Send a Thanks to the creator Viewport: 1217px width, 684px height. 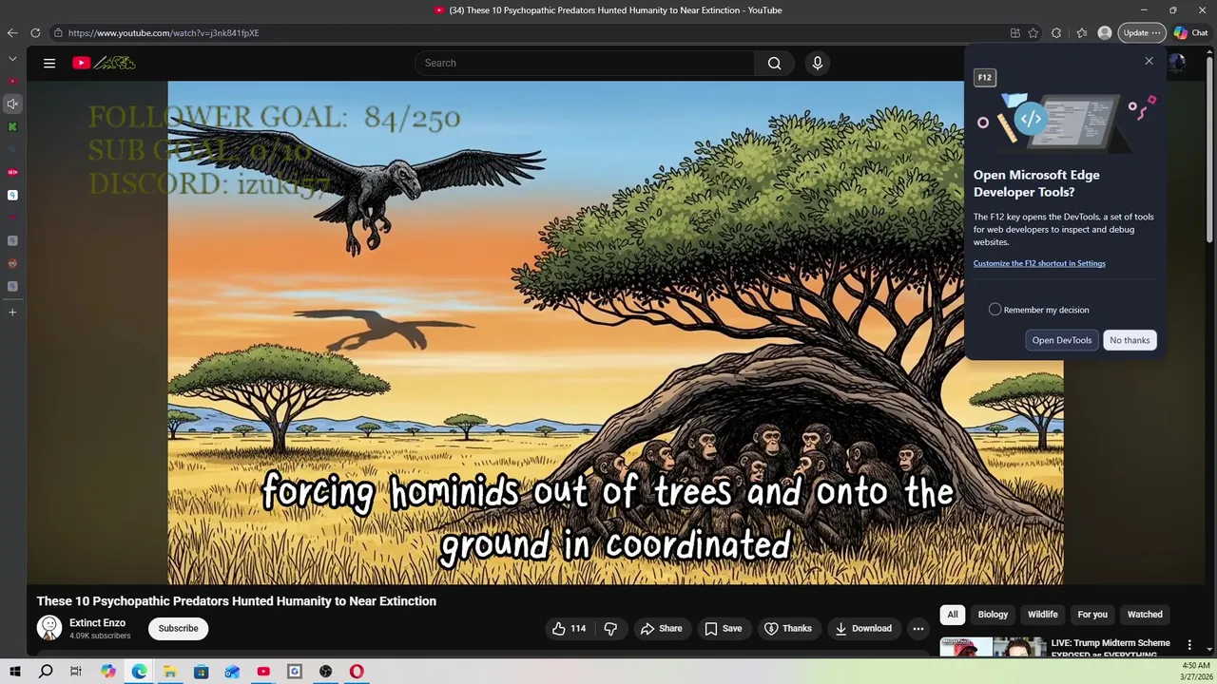coord(788,629)
